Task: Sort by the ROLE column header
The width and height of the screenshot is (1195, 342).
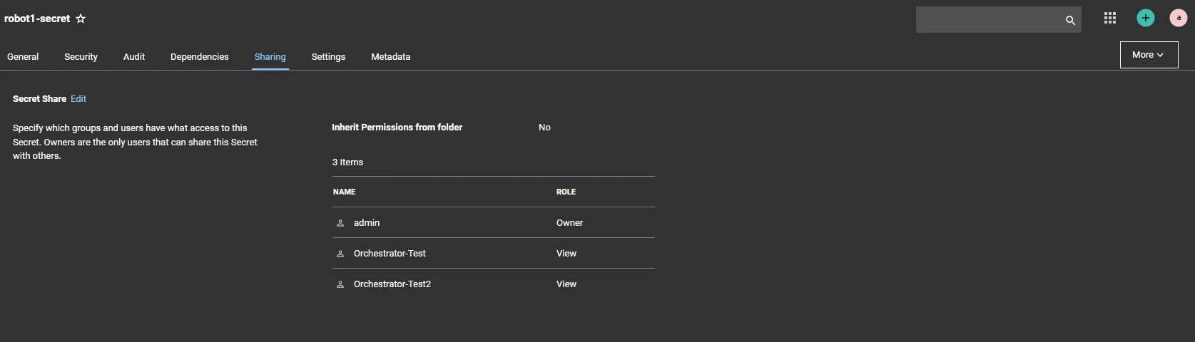Action: click(566, 192)
